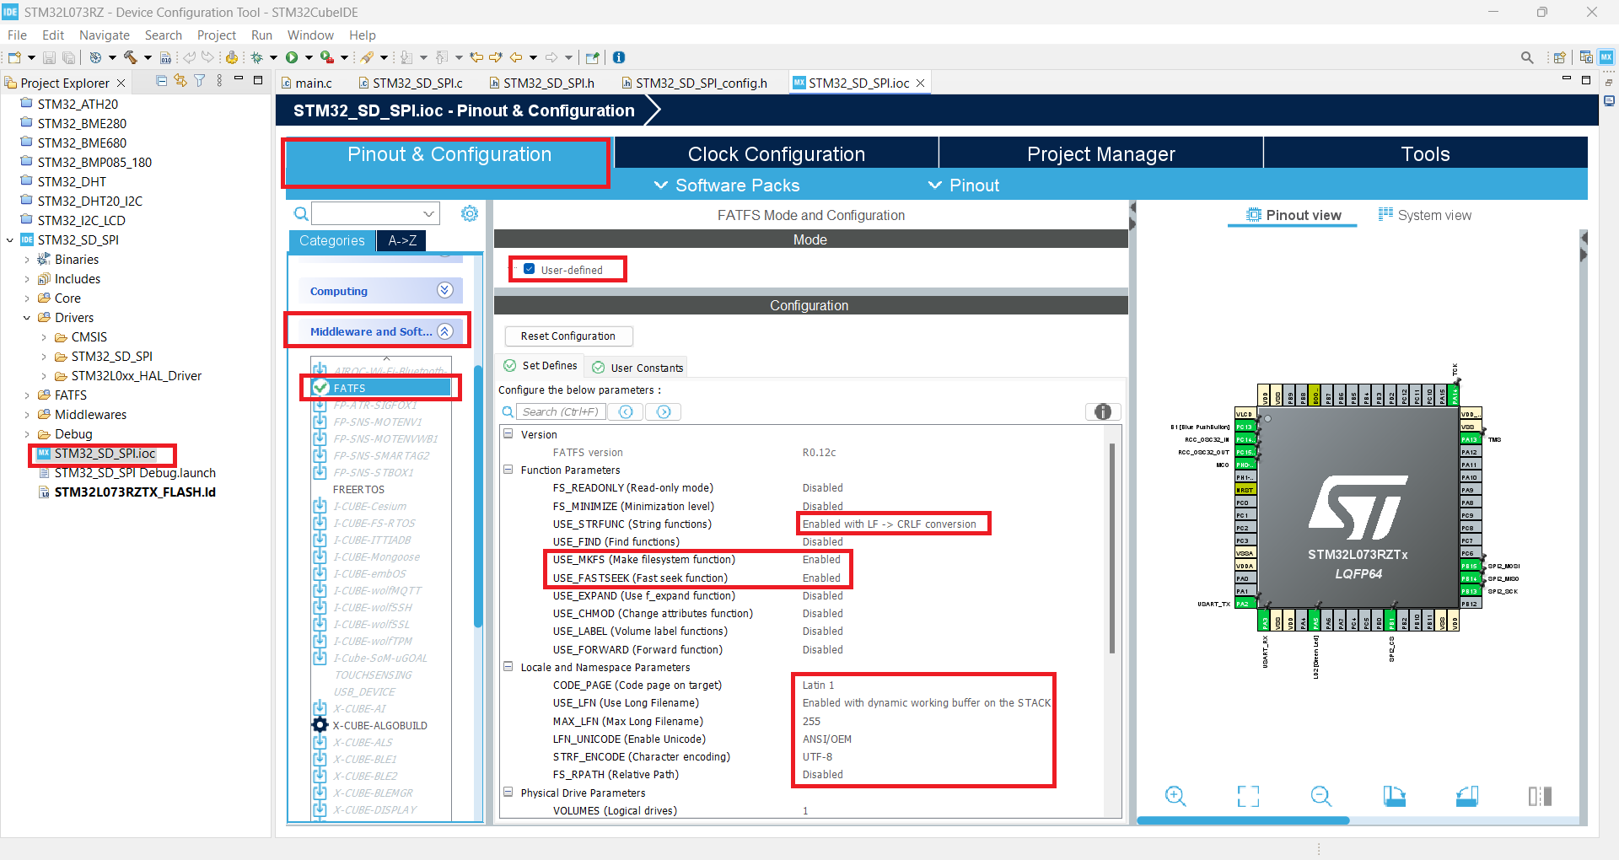Image resolution: width=1619 pixels, height=860 pixels.
Task: Select the STM32_BME680 project
Action: (82, 142)
